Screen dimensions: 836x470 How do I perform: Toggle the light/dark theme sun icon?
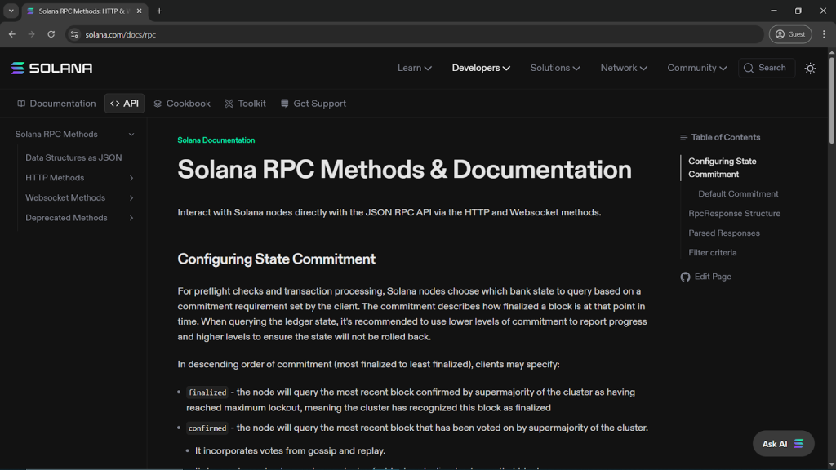click(810, 69)
